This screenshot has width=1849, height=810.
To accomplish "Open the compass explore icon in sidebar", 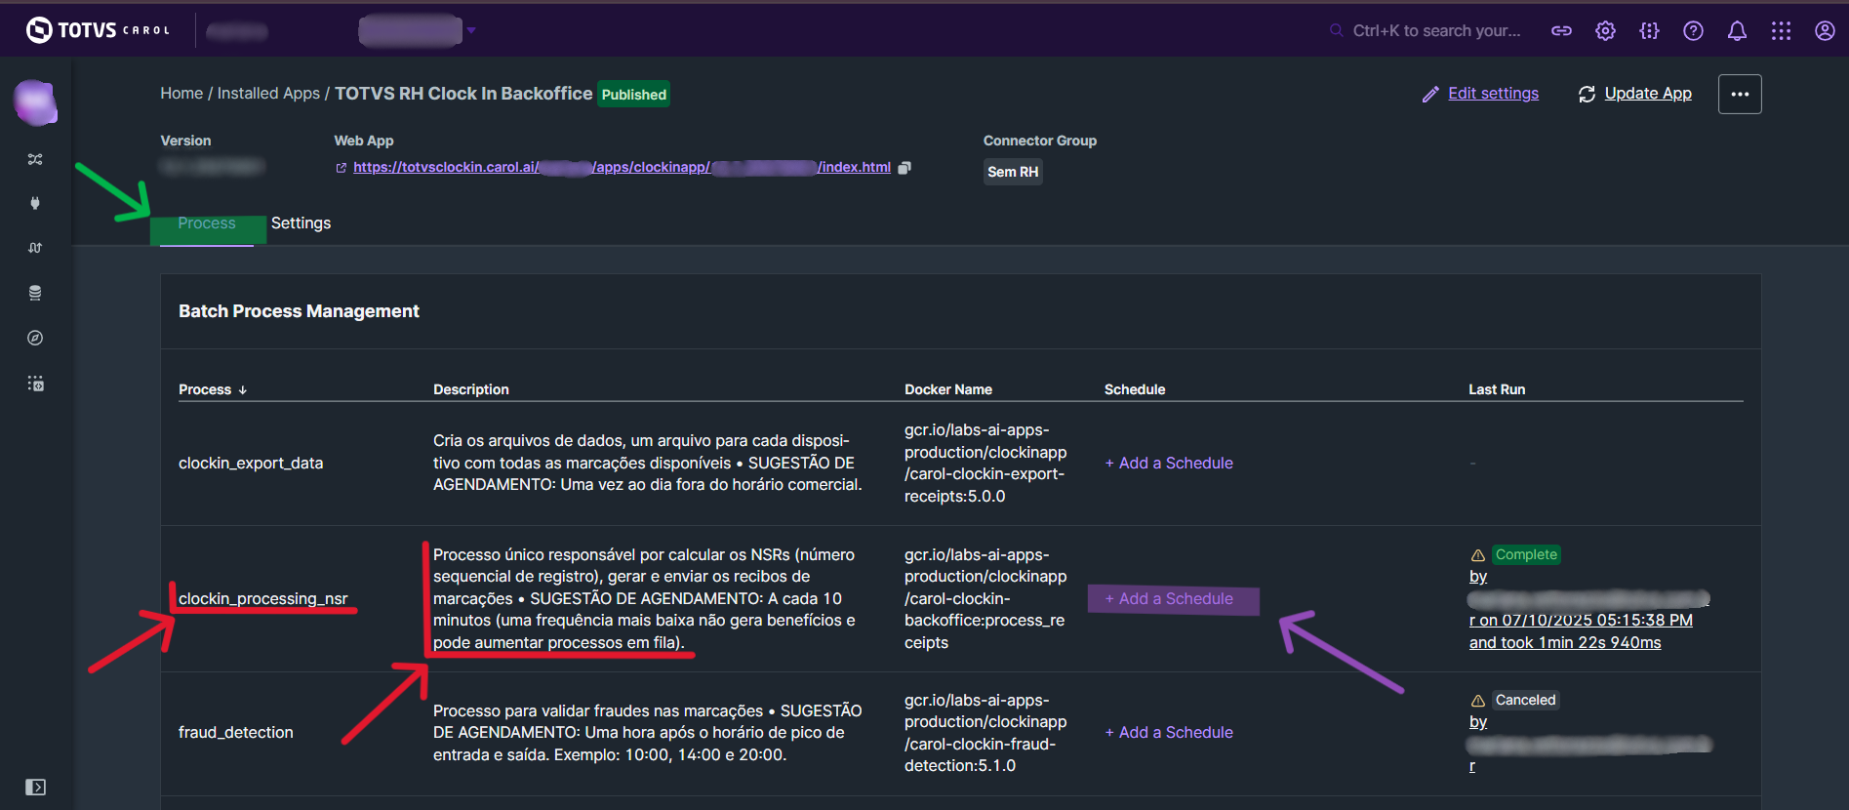I will click(x=35, y=338).
